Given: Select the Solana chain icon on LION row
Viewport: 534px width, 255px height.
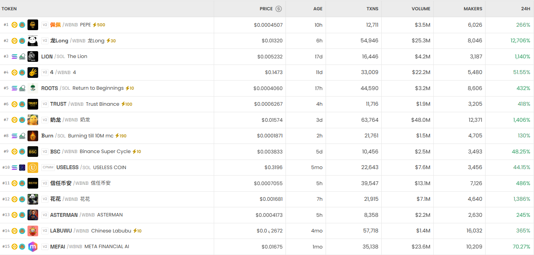Looking at the screenshot, I should click(15, 56).
